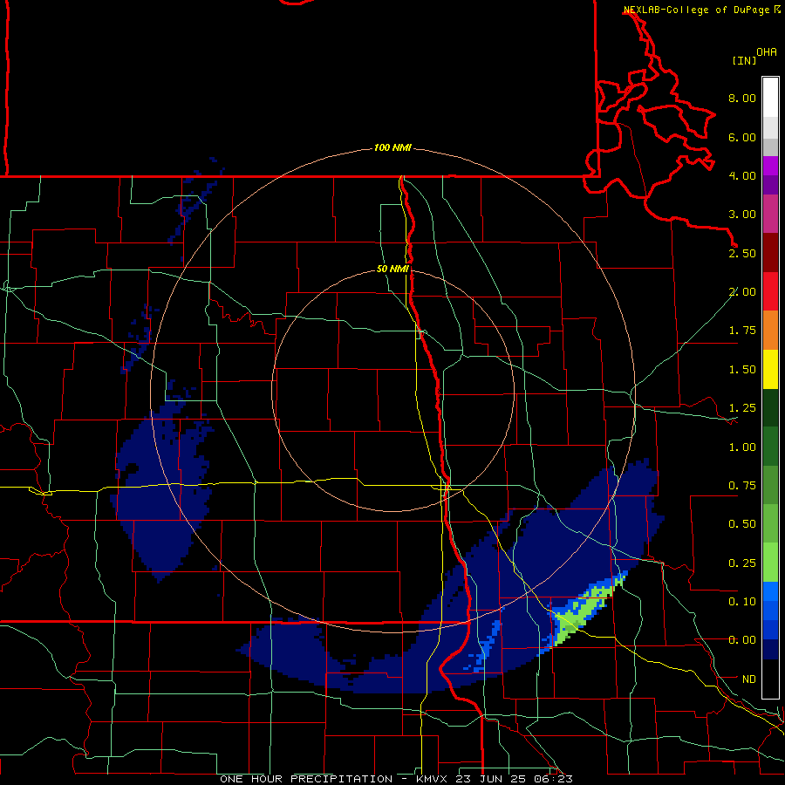Click the 2.50 legend value
This screenshot has width=785, height=785.
click(x=742, y=253)
